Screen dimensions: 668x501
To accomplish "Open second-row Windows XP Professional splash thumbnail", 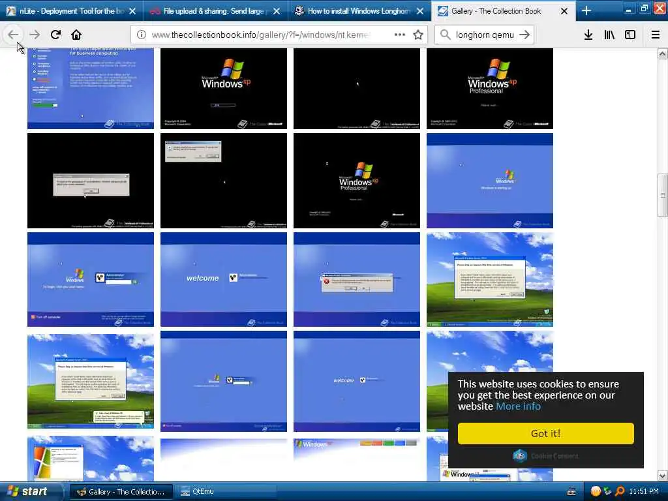I will click(357, 181).
